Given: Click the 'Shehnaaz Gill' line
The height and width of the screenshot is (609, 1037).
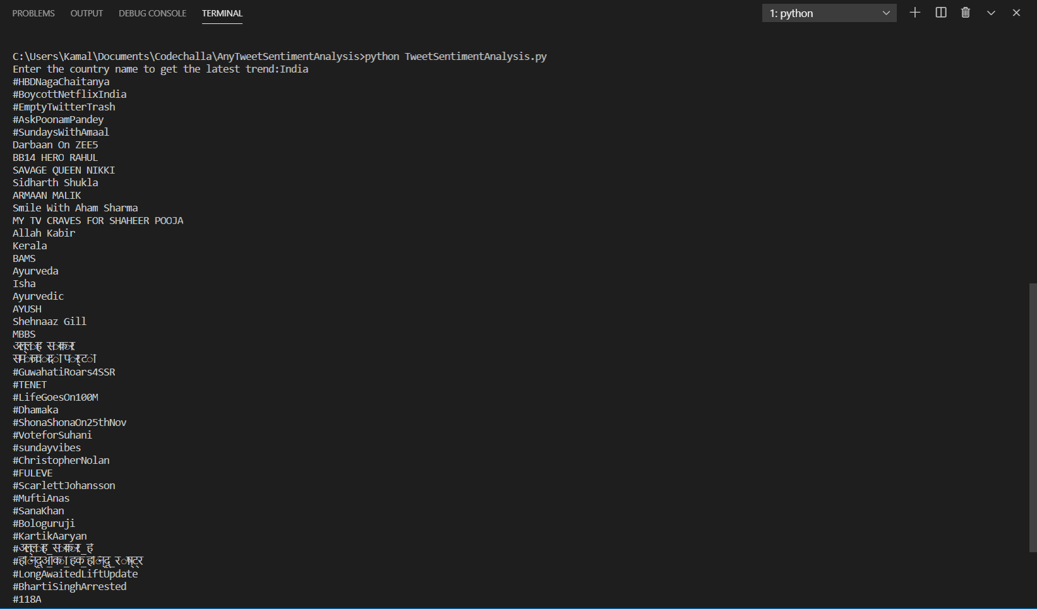Looking at the screenshot, I should pyautogui.click(x=50, y=321).
